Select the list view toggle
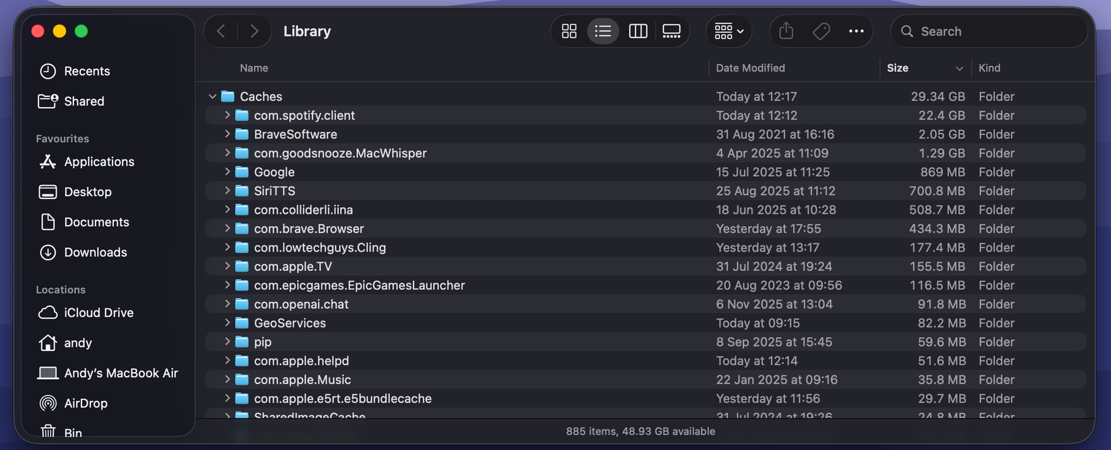This screenshot has height=450, width=1111. click(603, 31)
